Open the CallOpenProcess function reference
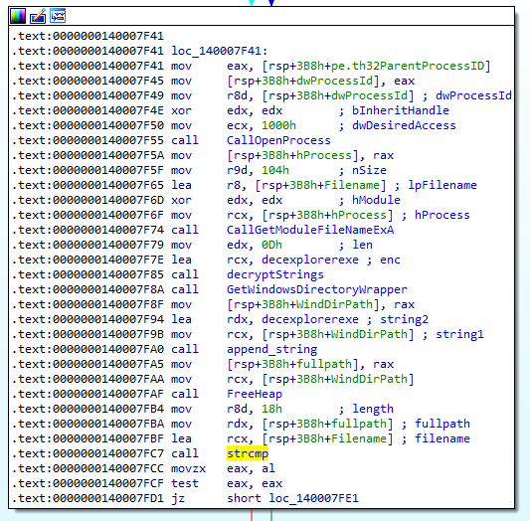 pyautogui.click(x=278, y=140)
